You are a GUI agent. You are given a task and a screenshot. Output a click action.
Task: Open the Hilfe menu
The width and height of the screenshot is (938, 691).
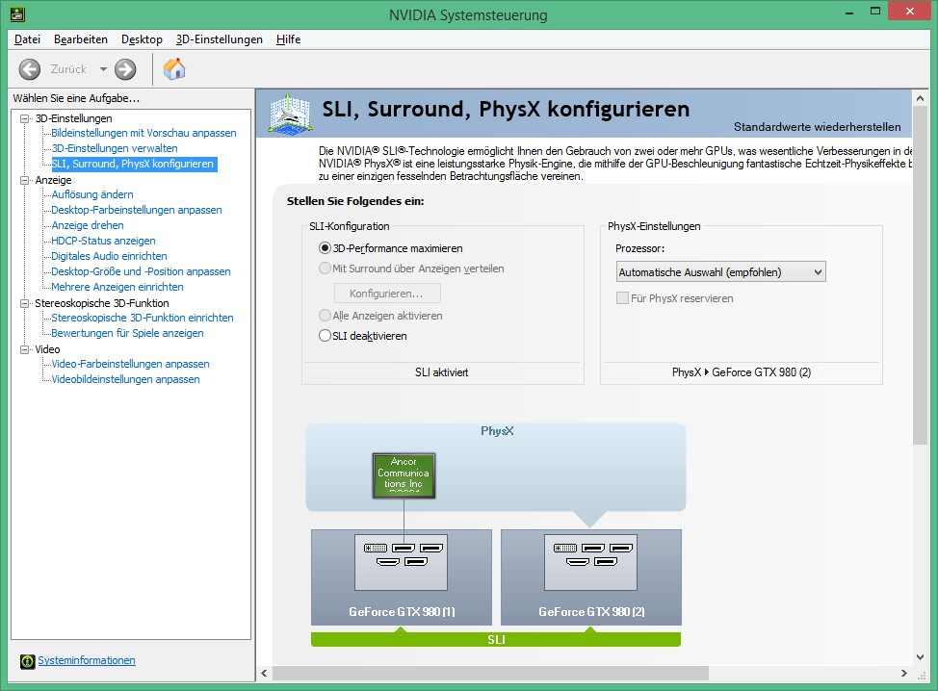tap(288, 39)
